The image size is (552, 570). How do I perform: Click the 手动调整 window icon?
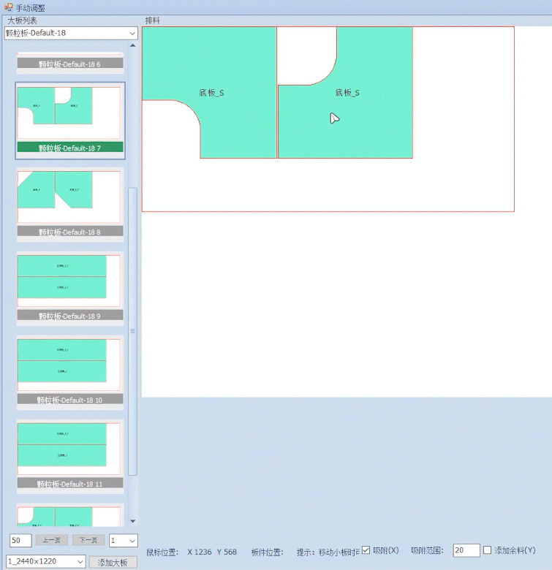coord(8,7)
